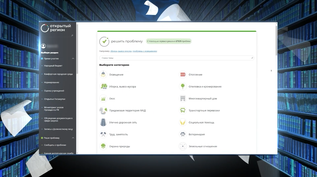
Task: Choose the Опиловка и кронирование tree icon
Action: [183, 87]
